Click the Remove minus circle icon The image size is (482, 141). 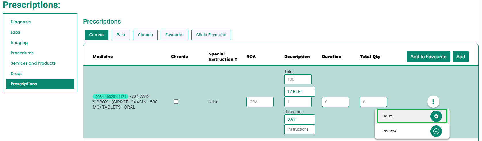pyautogui.click(x=436, y=131)
